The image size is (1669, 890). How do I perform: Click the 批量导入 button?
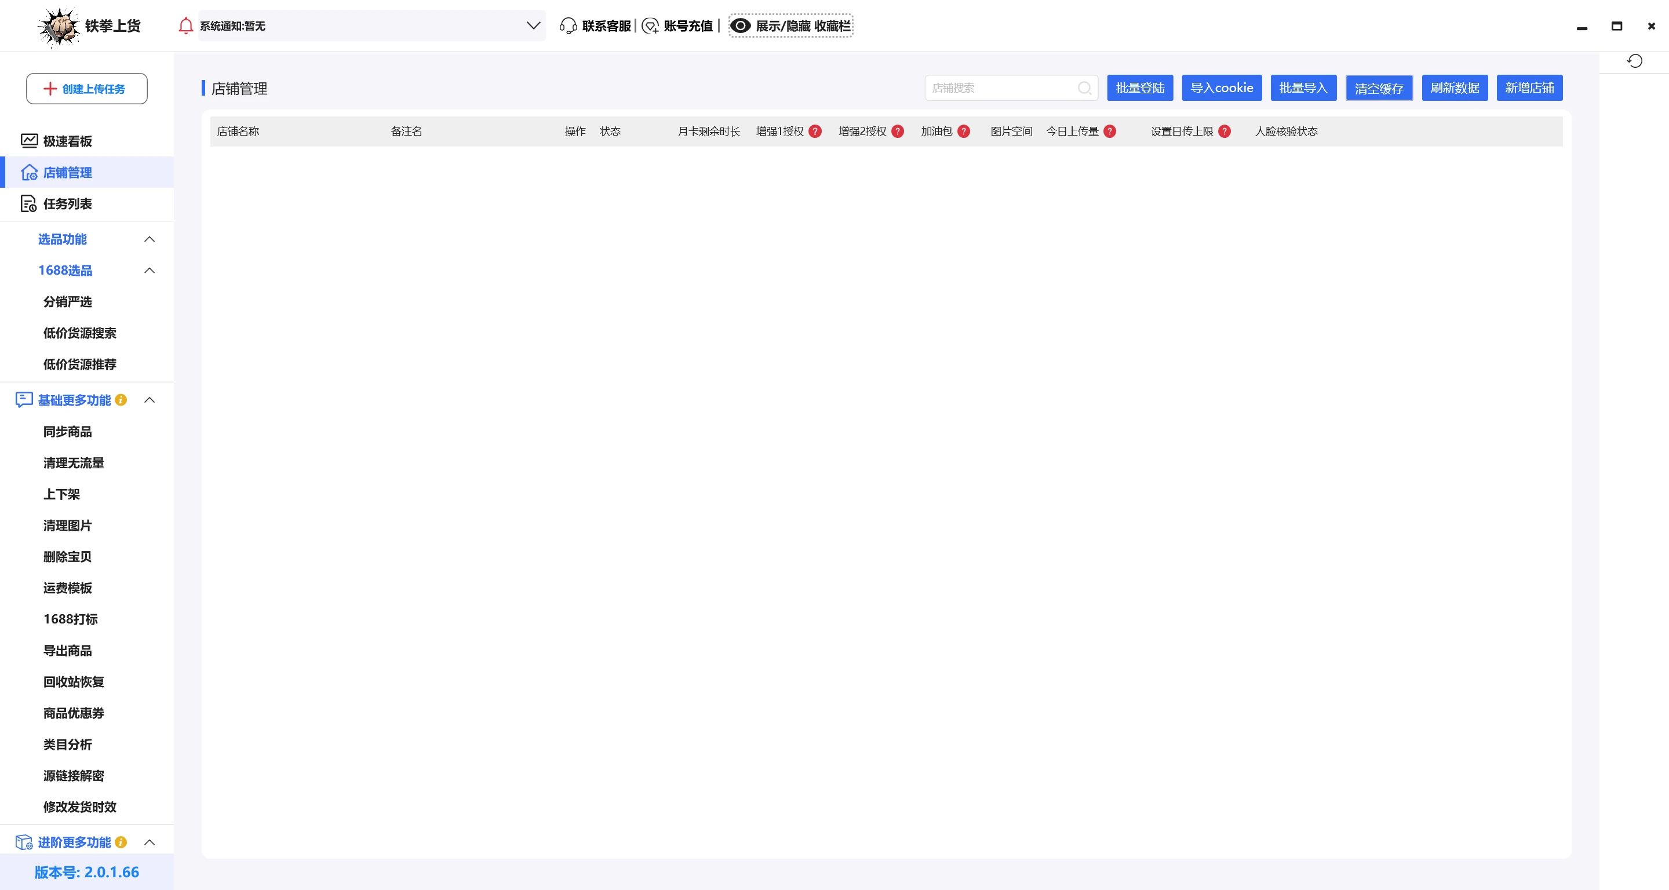[1303, 88]
